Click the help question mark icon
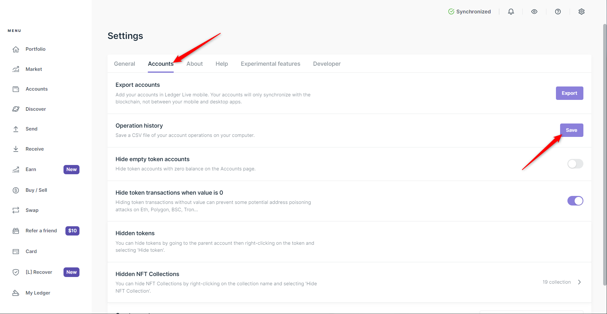The height and width of the screenshot is (314, 607). click(558, 12)
